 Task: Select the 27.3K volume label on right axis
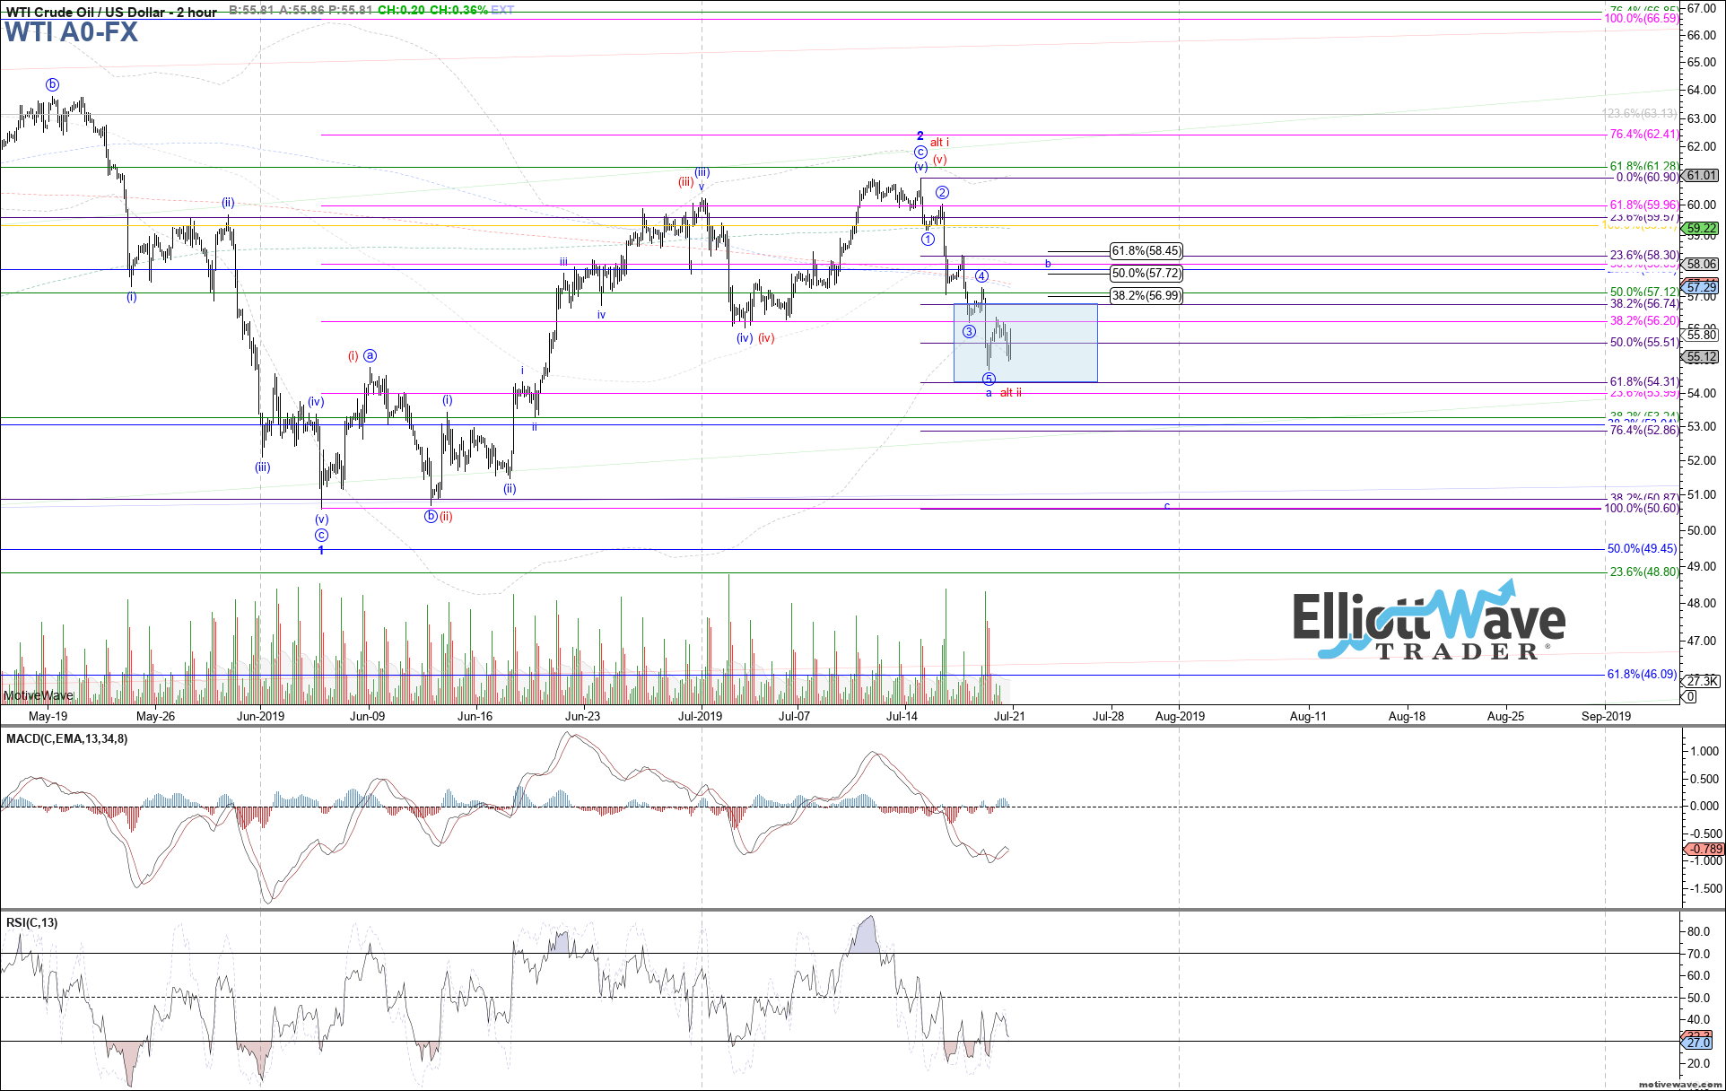1700,682
